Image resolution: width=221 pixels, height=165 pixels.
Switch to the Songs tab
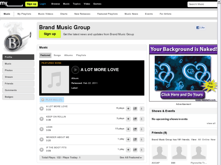[x=57, y=55]
